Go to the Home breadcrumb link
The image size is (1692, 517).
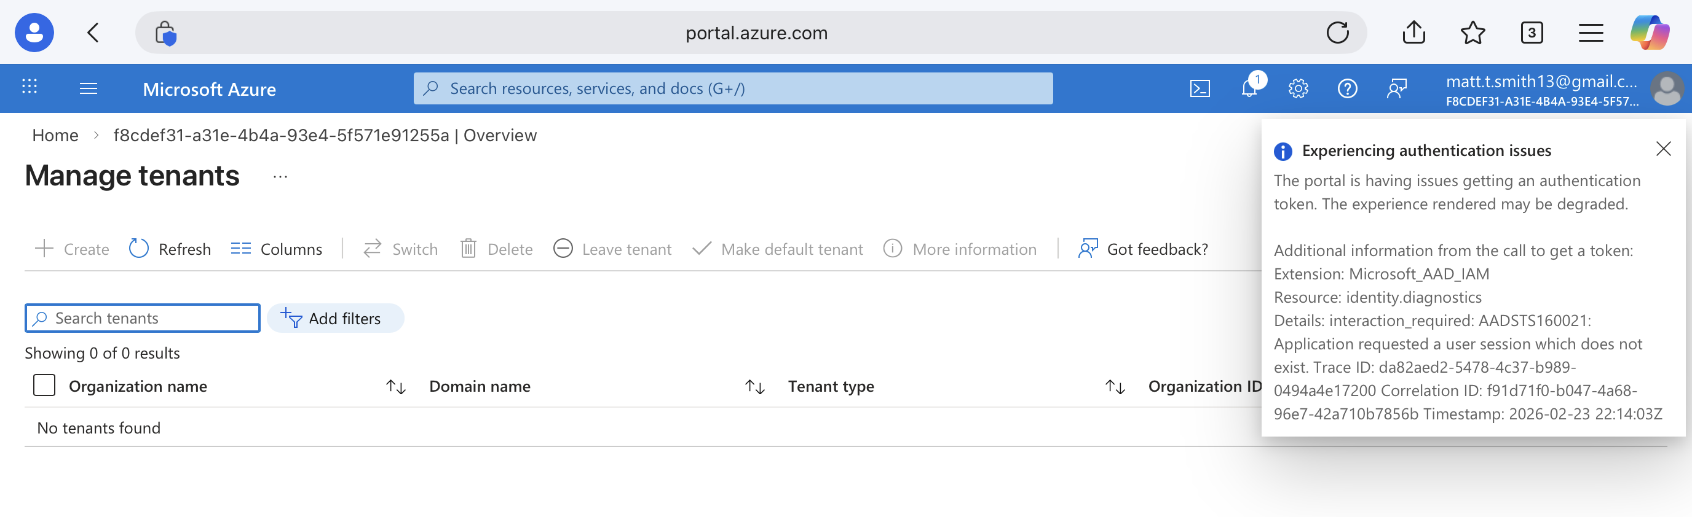pos(55,136)
